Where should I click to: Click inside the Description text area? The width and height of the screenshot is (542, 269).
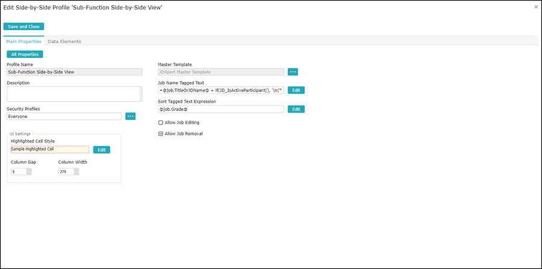point(72,94)
